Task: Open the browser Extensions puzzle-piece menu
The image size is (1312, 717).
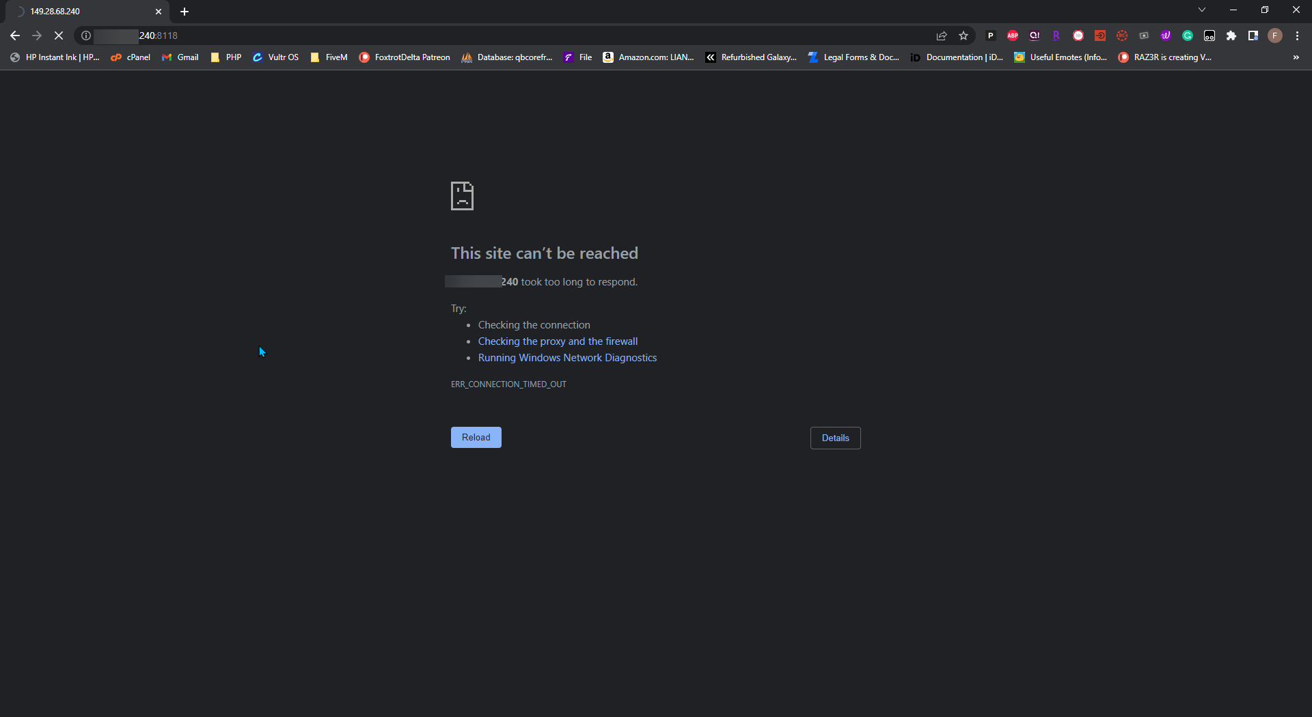Action: [1231, 36]
